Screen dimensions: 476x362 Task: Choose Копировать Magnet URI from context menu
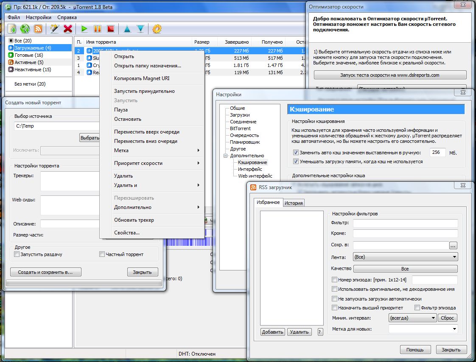pyautogui.click(x=142, y=78)
